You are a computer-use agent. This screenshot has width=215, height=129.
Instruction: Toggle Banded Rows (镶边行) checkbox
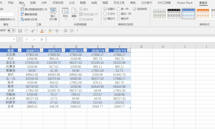105,18
